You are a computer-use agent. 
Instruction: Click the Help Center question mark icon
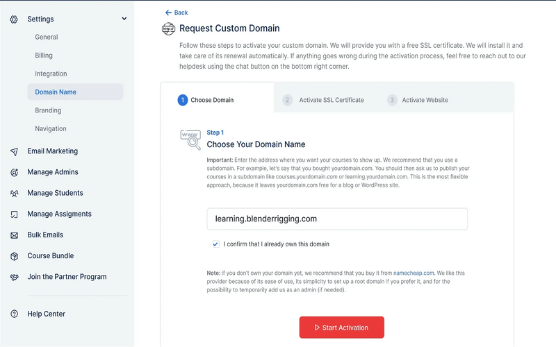click(14, 314)
